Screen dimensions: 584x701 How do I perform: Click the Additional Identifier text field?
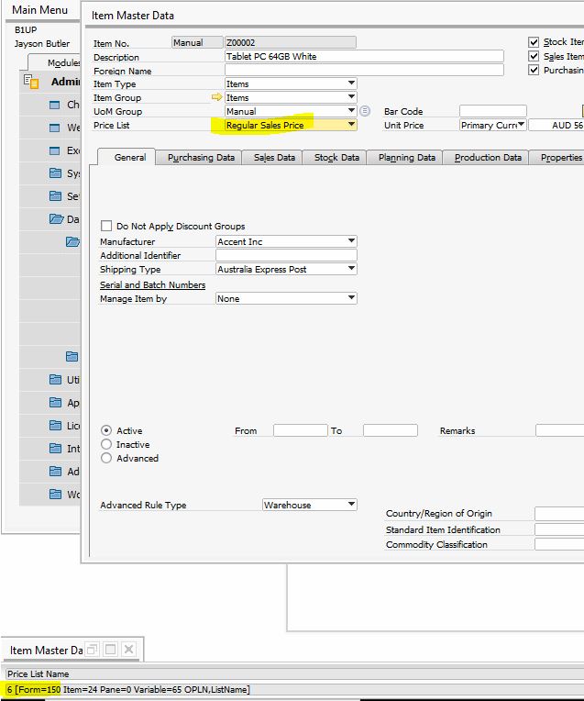[285, 255]
